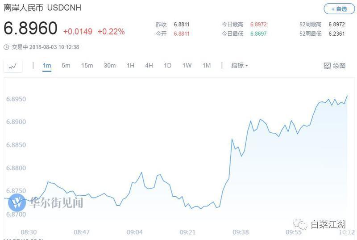The image size is (357, 240).
Task: Expand the 指标 indicators dropdown
Action: (239, 65)
